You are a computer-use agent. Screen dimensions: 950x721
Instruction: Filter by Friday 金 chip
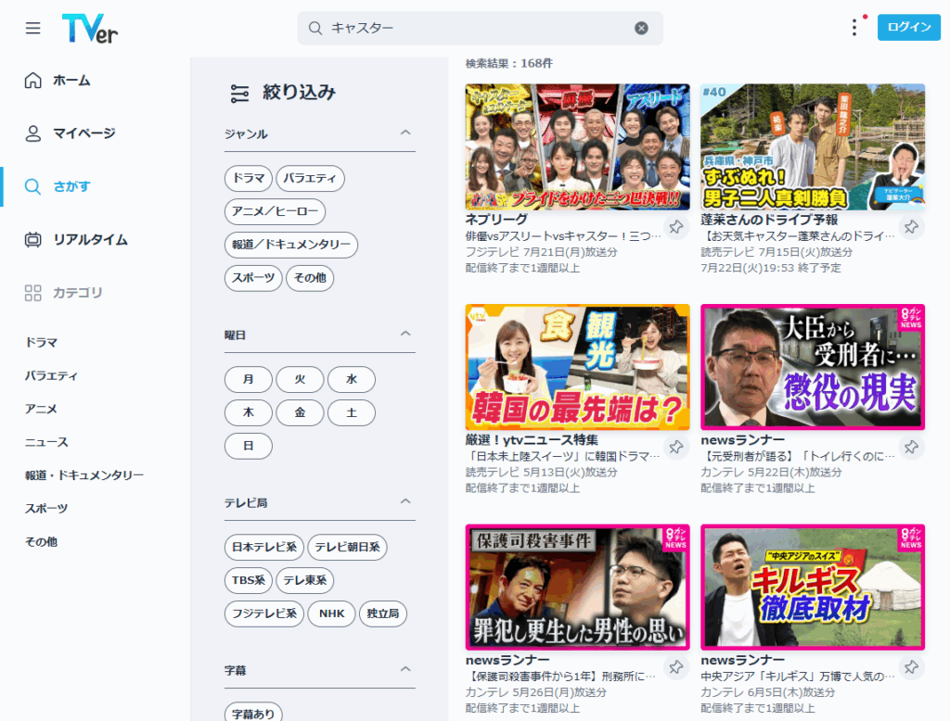(x=300, y=413)
